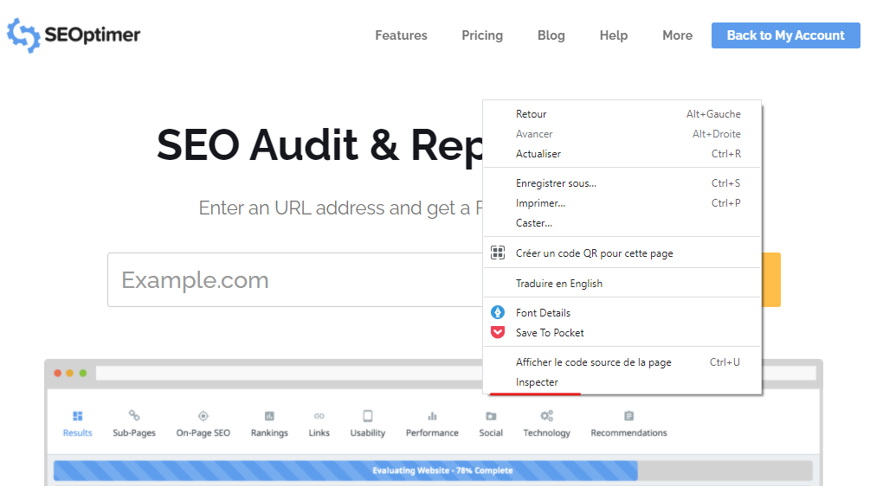Image resolution: width=870 pixels, height=486 pixels.
Task: Click the QR code icon in context menu
Action: (498, 253)
